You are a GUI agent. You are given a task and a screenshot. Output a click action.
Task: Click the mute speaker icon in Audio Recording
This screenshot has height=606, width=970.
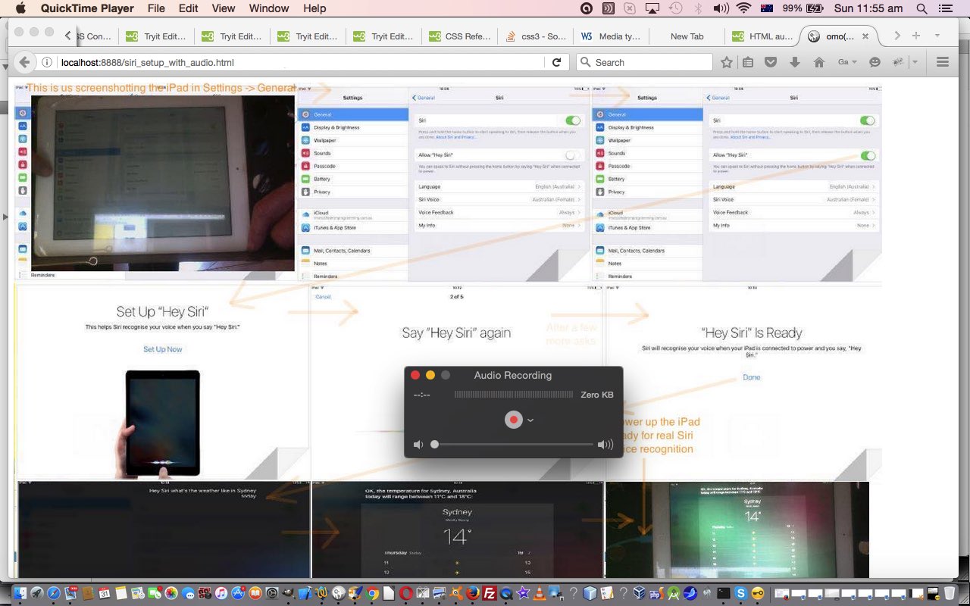coord(418,445)
